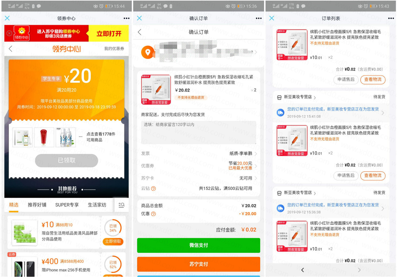The height and width of the screenshot is (277, 397).
Task: Tap 申请售后 on the first order
Action: pos(346,80)
